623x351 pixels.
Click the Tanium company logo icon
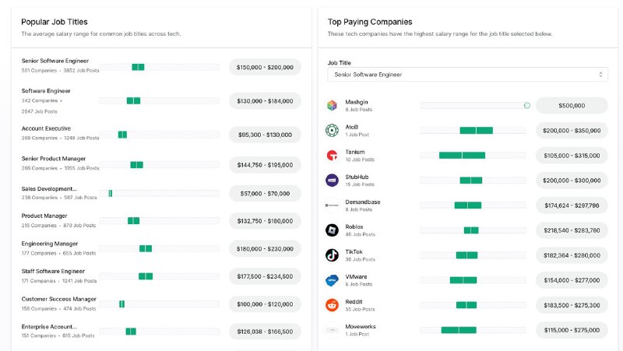click(331, 155)
